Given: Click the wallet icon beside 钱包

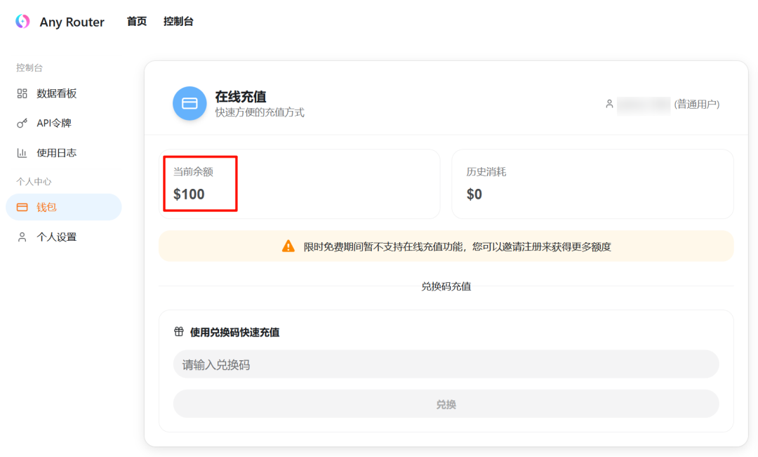Looking at the screenshot, I should coord(21,207).
